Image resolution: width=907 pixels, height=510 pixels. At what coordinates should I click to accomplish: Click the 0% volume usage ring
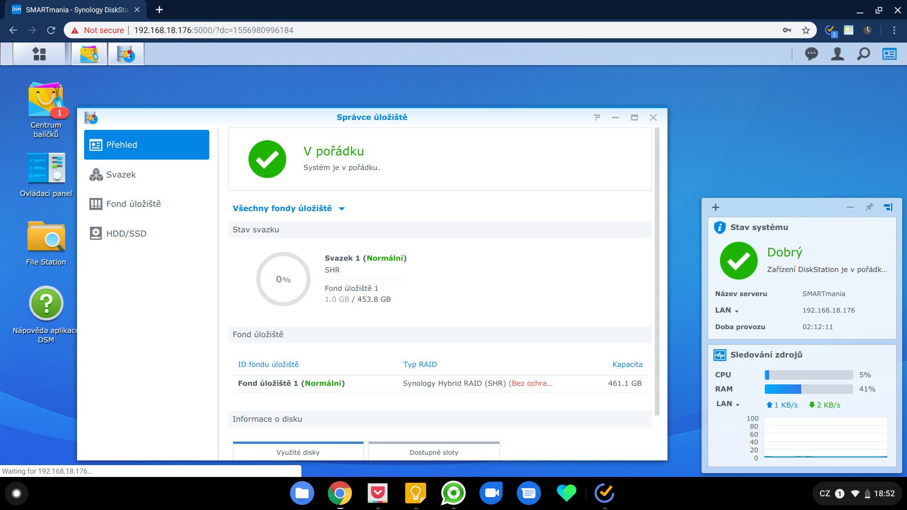pos(283,279)
